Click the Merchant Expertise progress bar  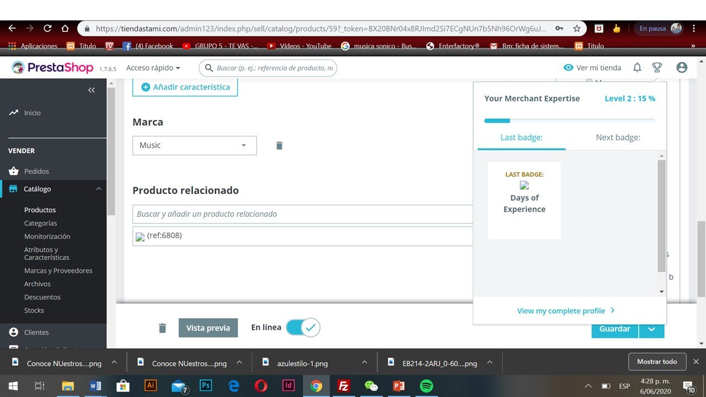570,120
